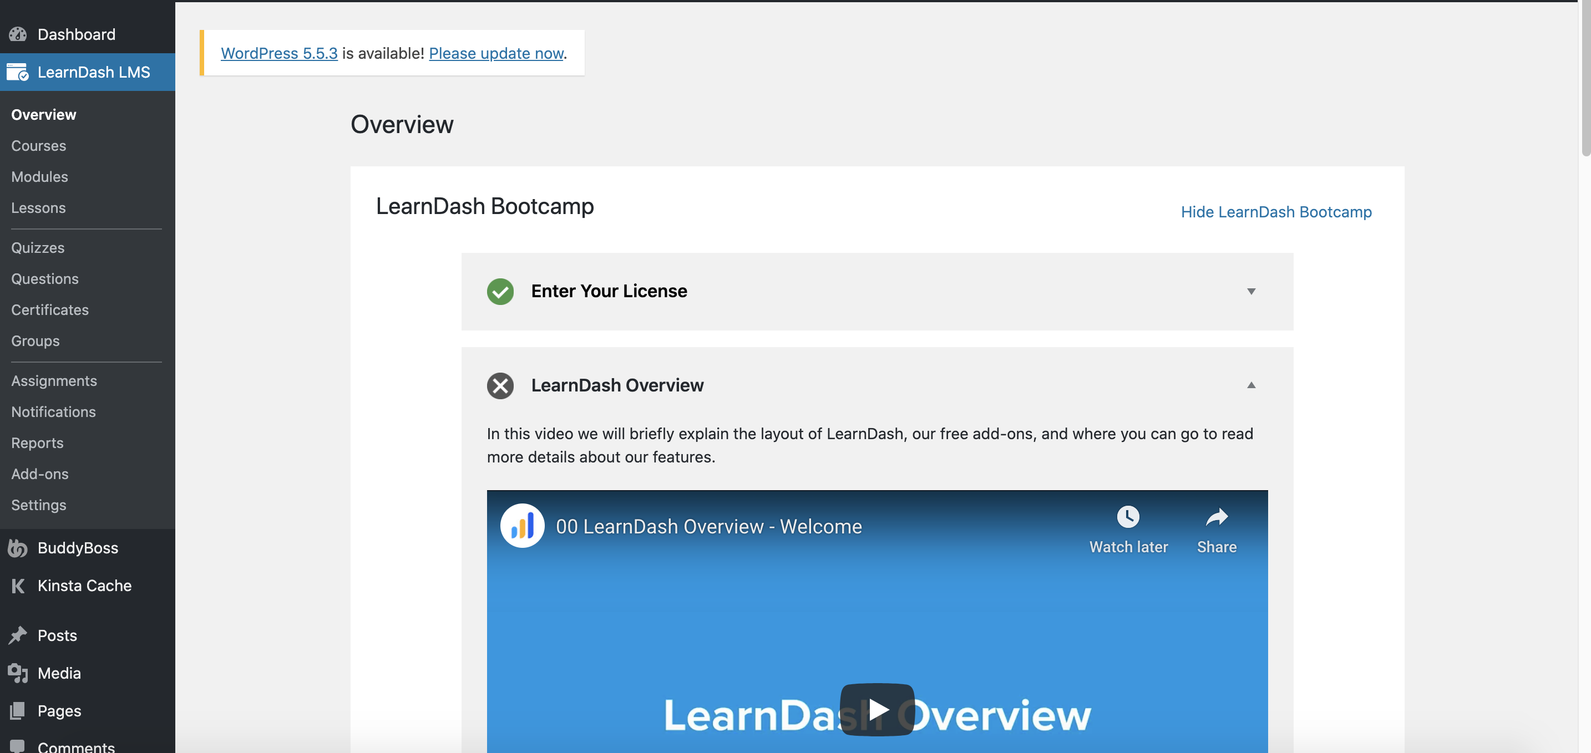Open Assignments in the sidebar

coord(54,380)
